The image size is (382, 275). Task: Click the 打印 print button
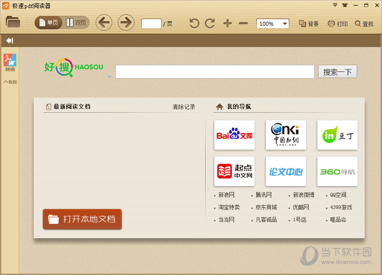coord(338,24)
